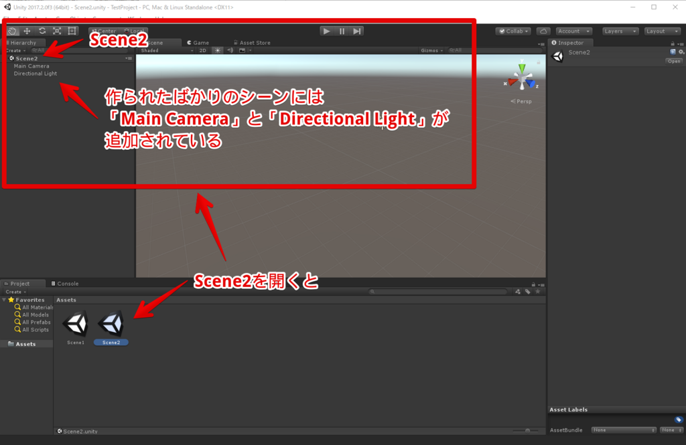
Task: Open the Collab dropdown
Action: [514, 31]
